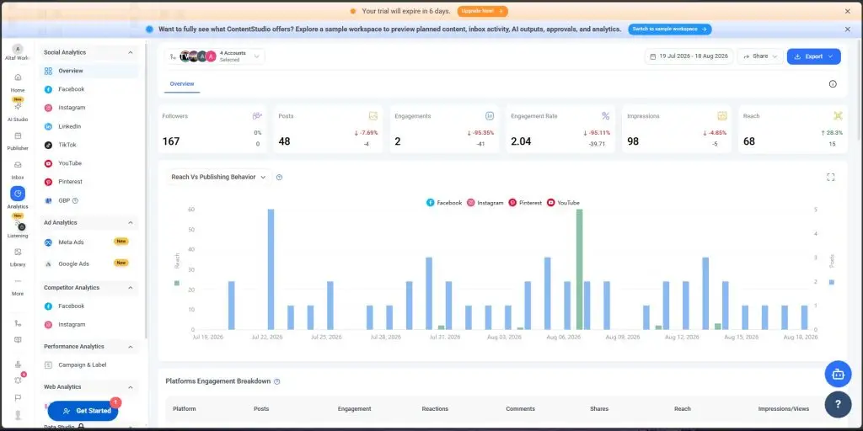The image size is (863, 431).
Task: Collapse the Competitor Analytics section
Action: coord(131,288)
